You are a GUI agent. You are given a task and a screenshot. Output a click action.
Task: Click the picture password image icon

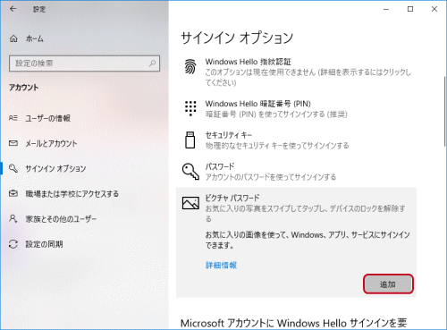[190, 203]
